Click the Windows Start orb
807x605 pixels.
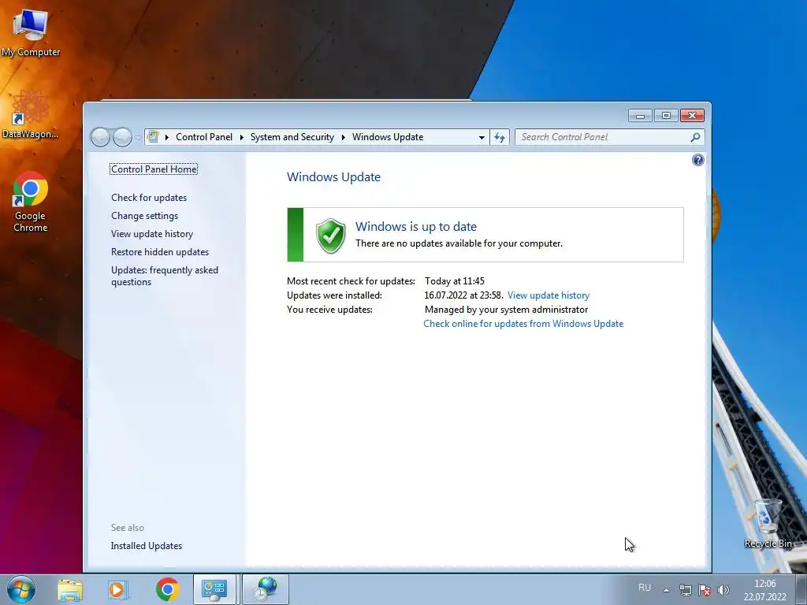coord(21,589)
